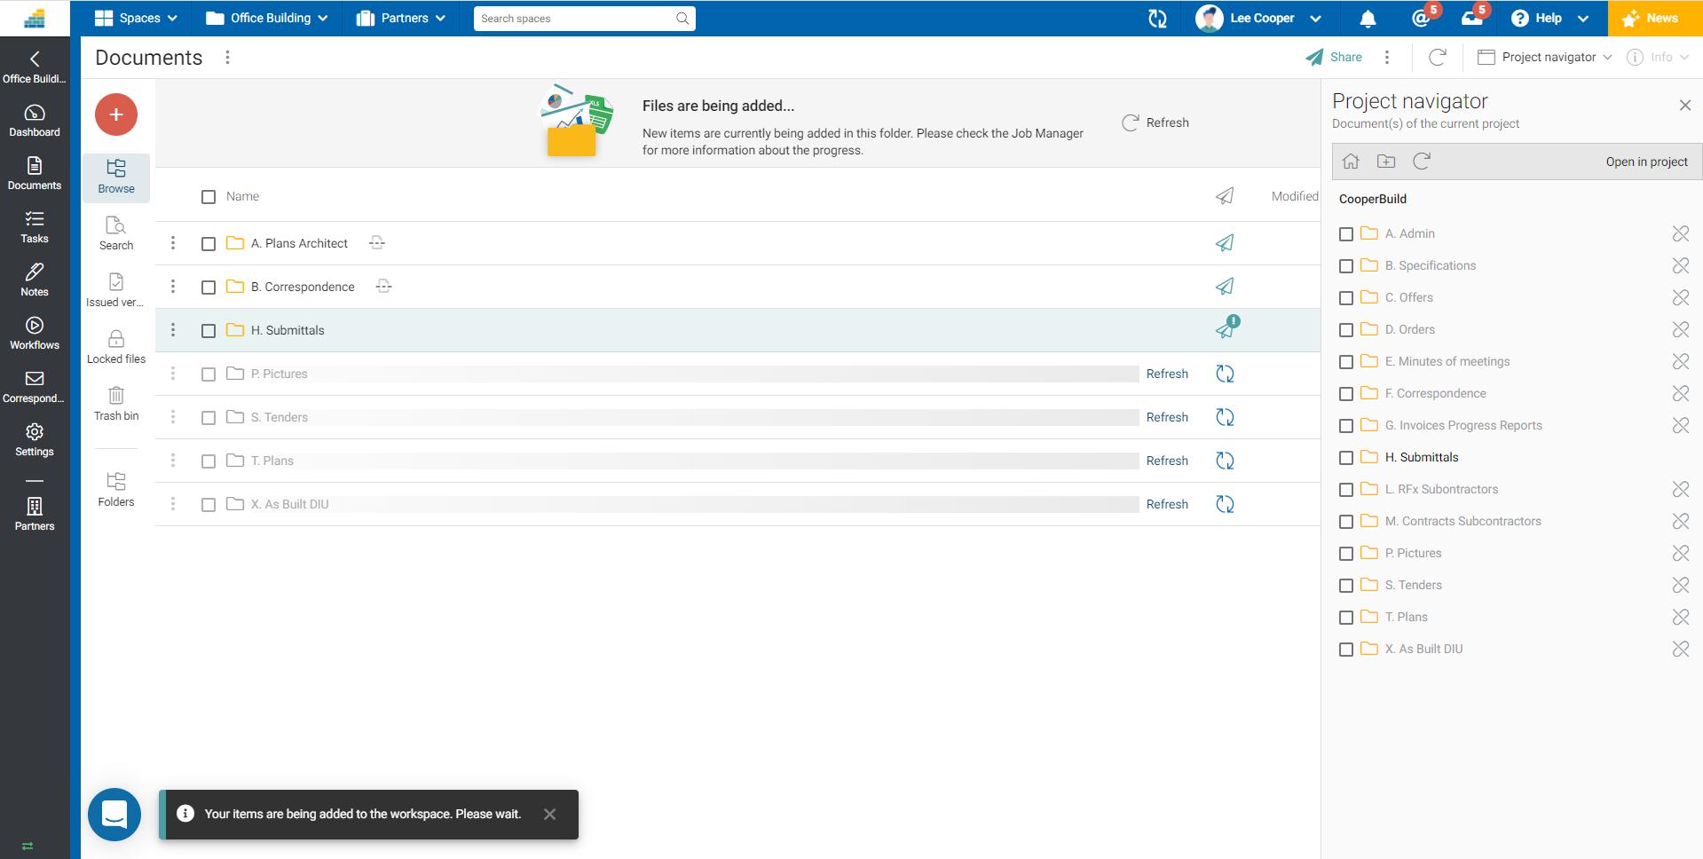Screen dimensions: 1703x859
Task: Toggle the select-all Name checkbox
Action: click(x=209, y=197)
